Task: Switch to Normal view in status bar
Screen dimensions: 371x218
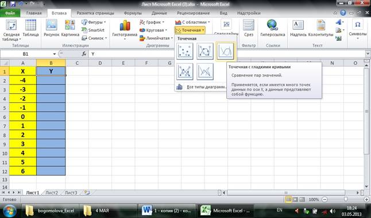Action: [288, 200]
